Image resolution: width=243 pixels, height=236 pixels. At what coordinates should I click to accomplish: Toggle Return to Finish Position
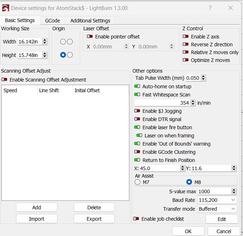click(x=137, y=160)
